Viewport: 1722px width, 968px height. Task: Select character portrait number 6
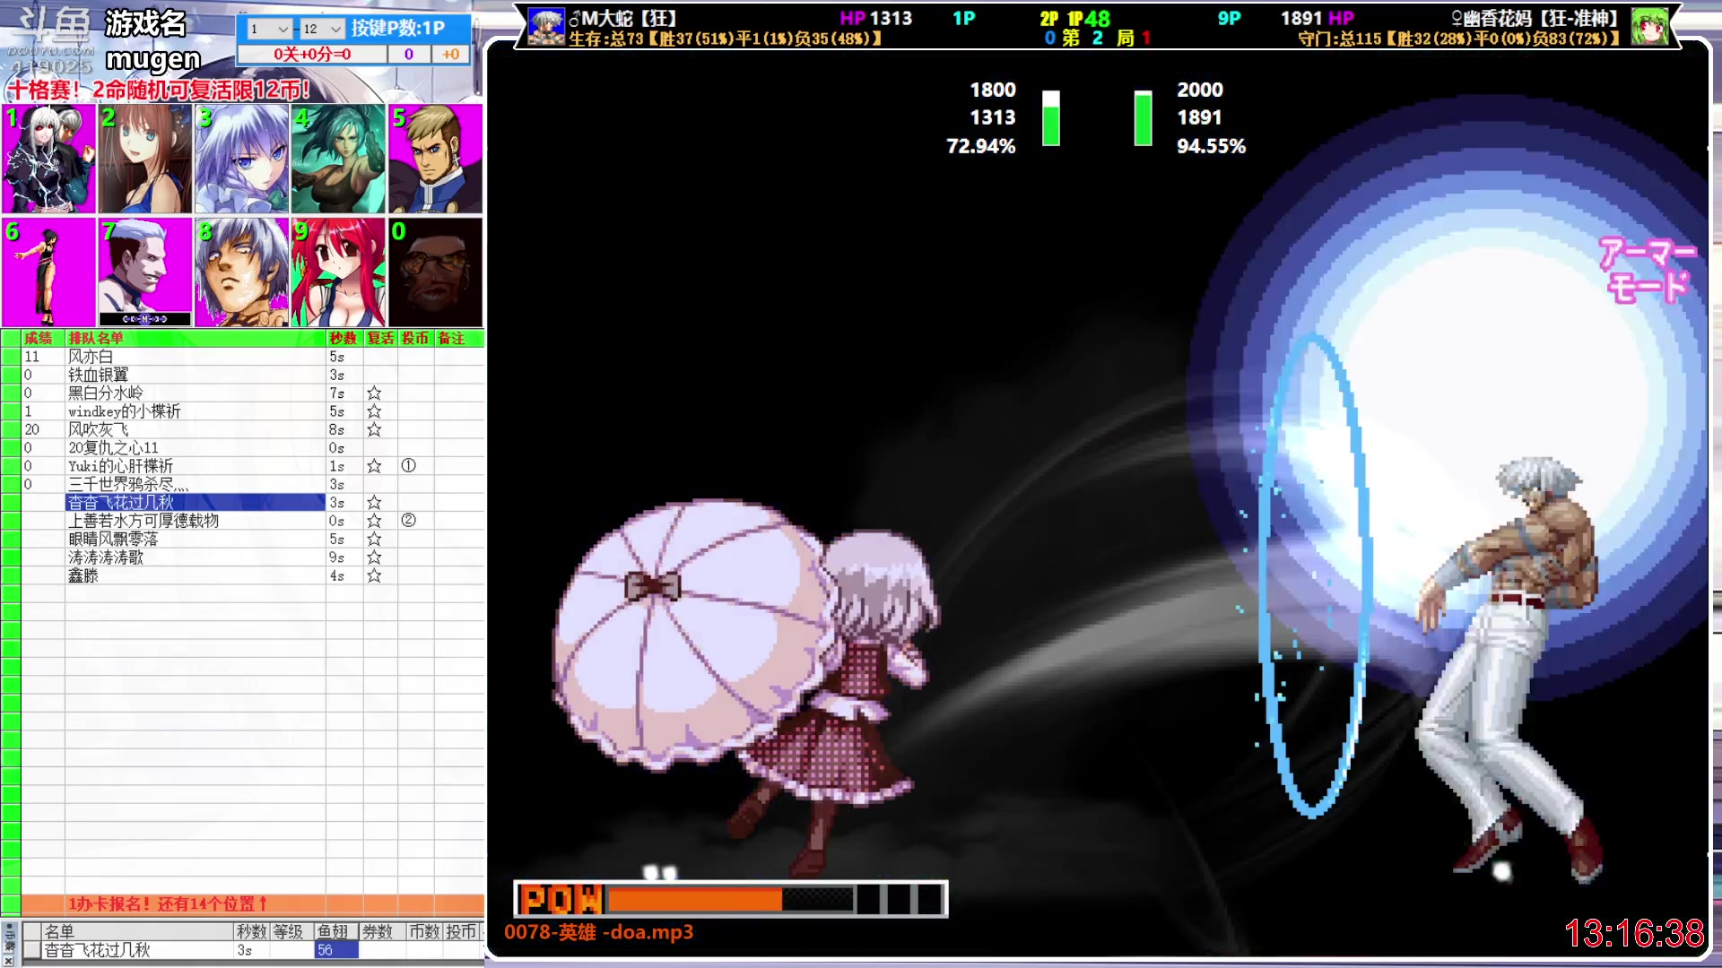[x=49, y=272]
